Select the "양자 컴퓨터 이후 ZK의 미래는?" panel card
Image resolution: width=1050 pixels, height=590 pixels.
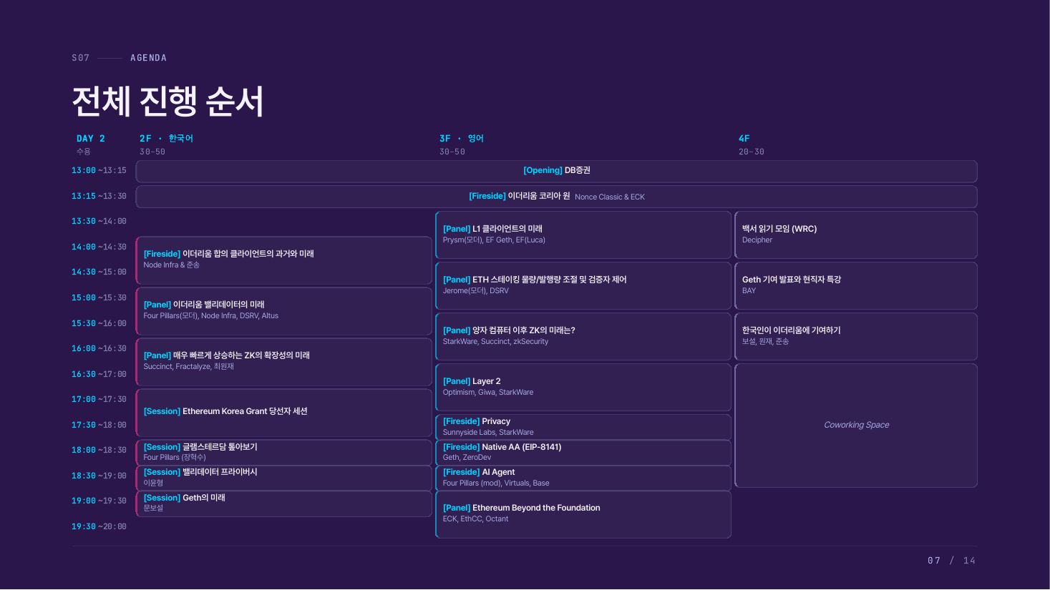click(x=583, y=336)
